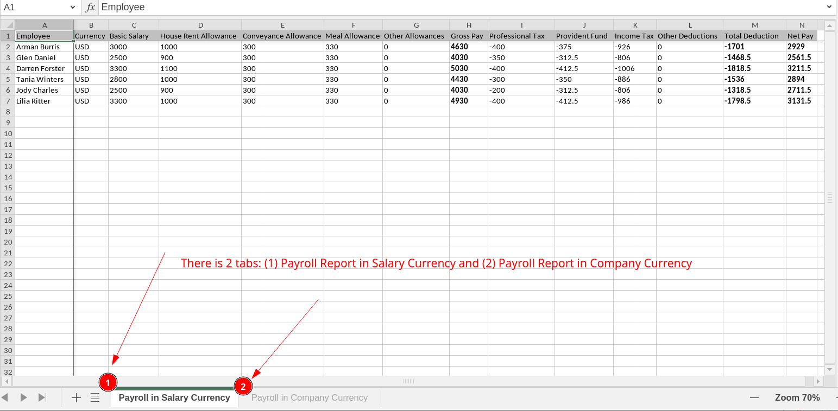Click the previous sheet arrow icon
Viewport: 838px width, 411px height.
point(24,397)
